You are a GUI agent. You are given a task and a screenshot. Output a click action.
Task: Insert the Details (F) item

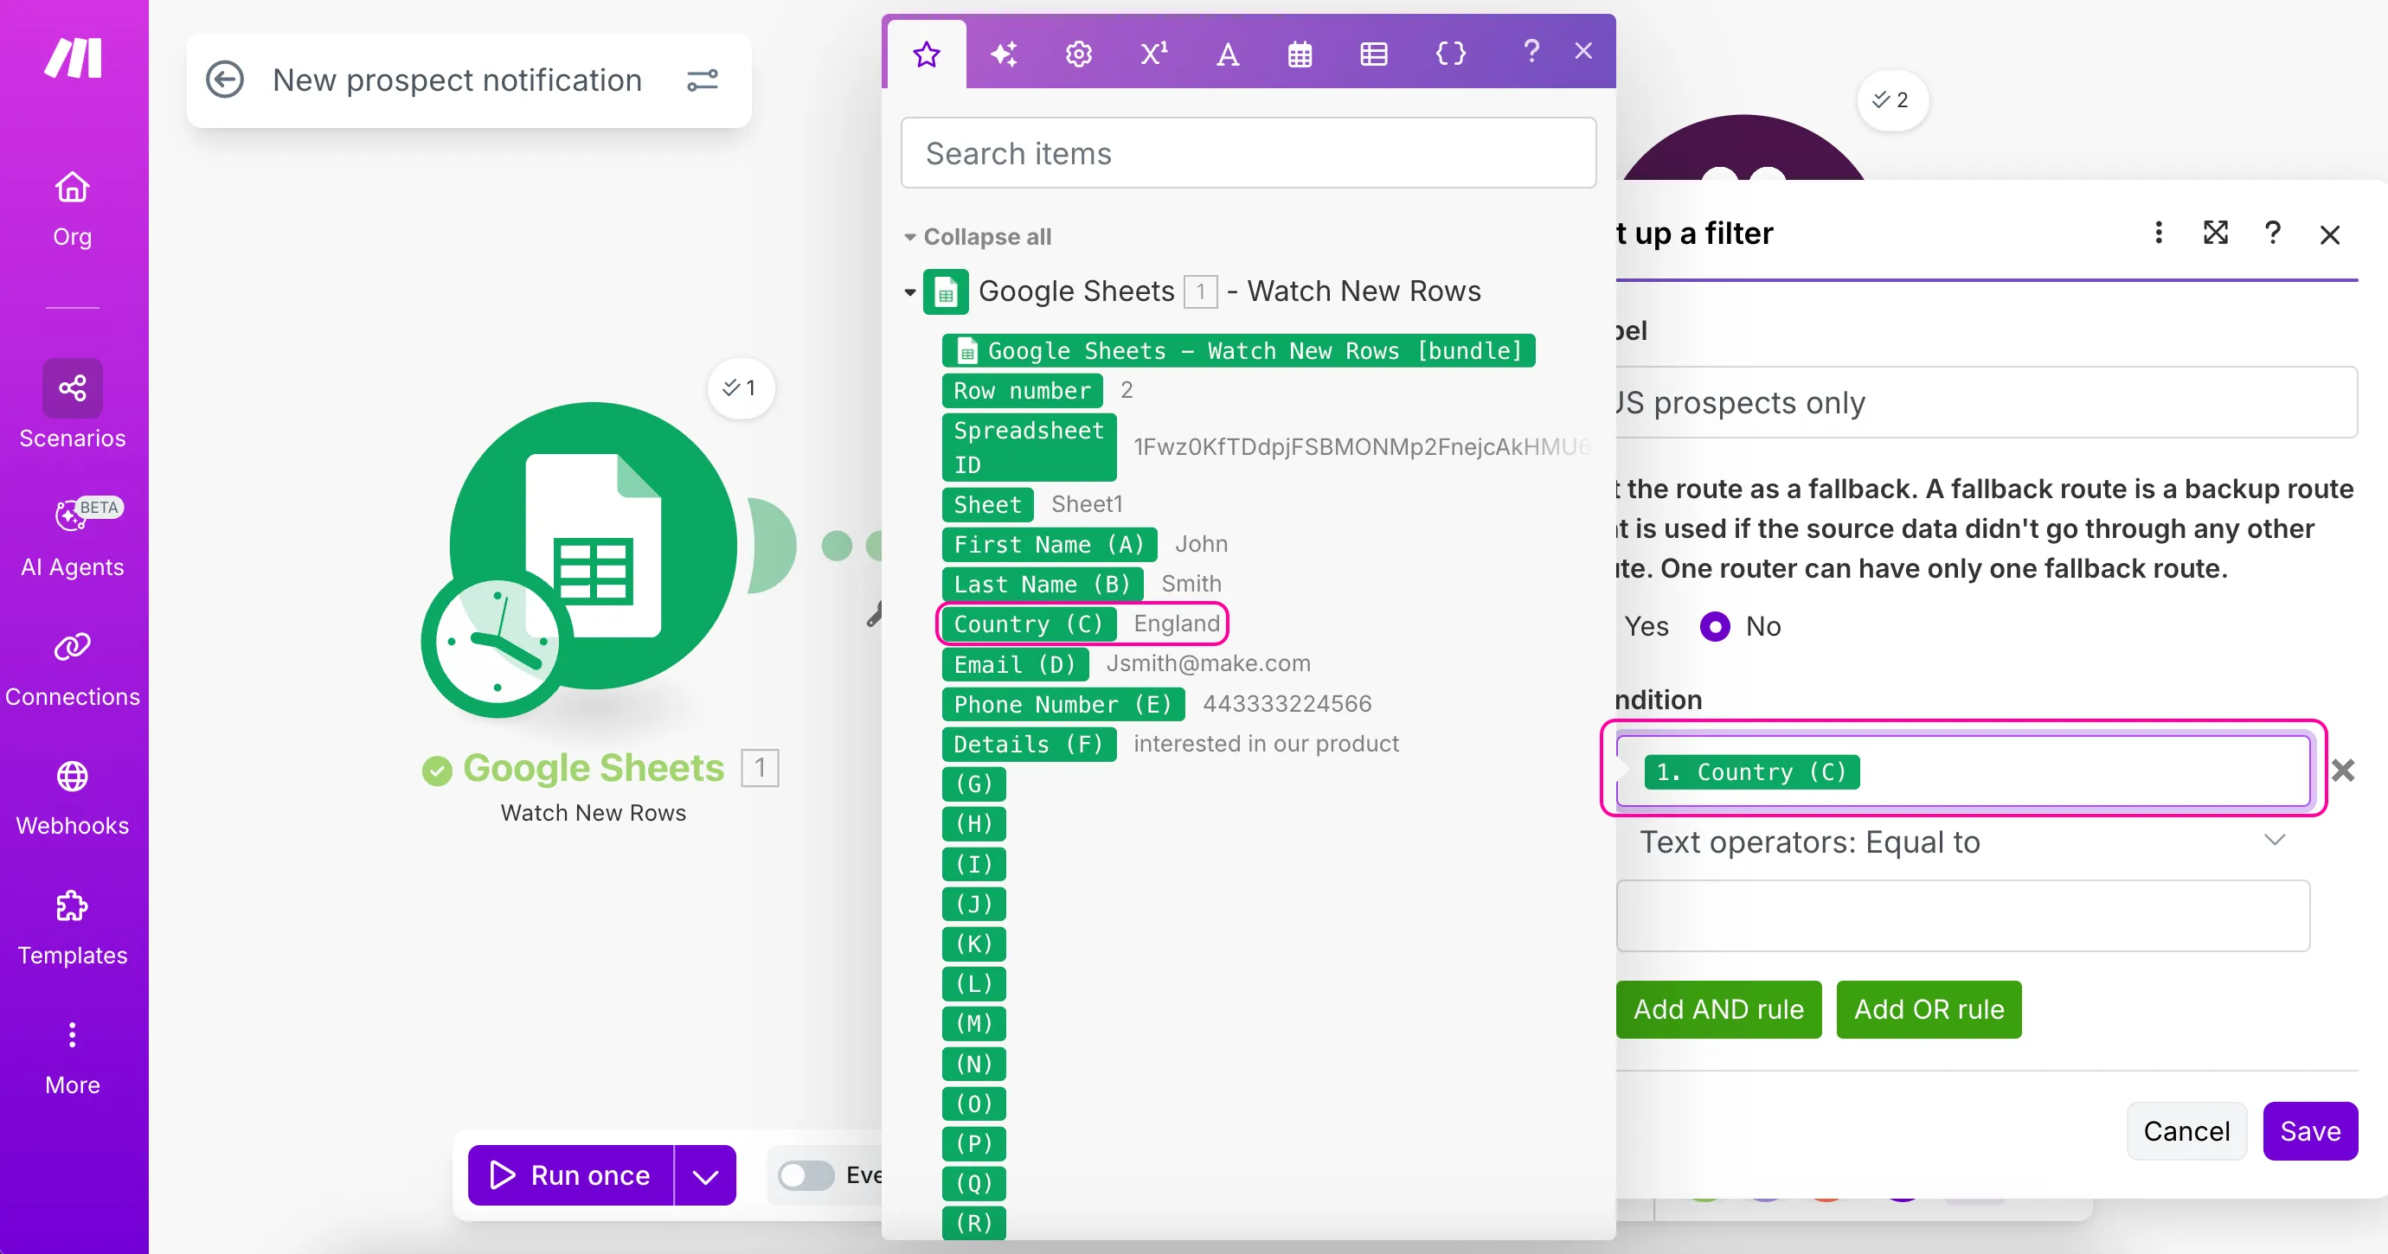pyautogui.click(x=1029, y=745)
